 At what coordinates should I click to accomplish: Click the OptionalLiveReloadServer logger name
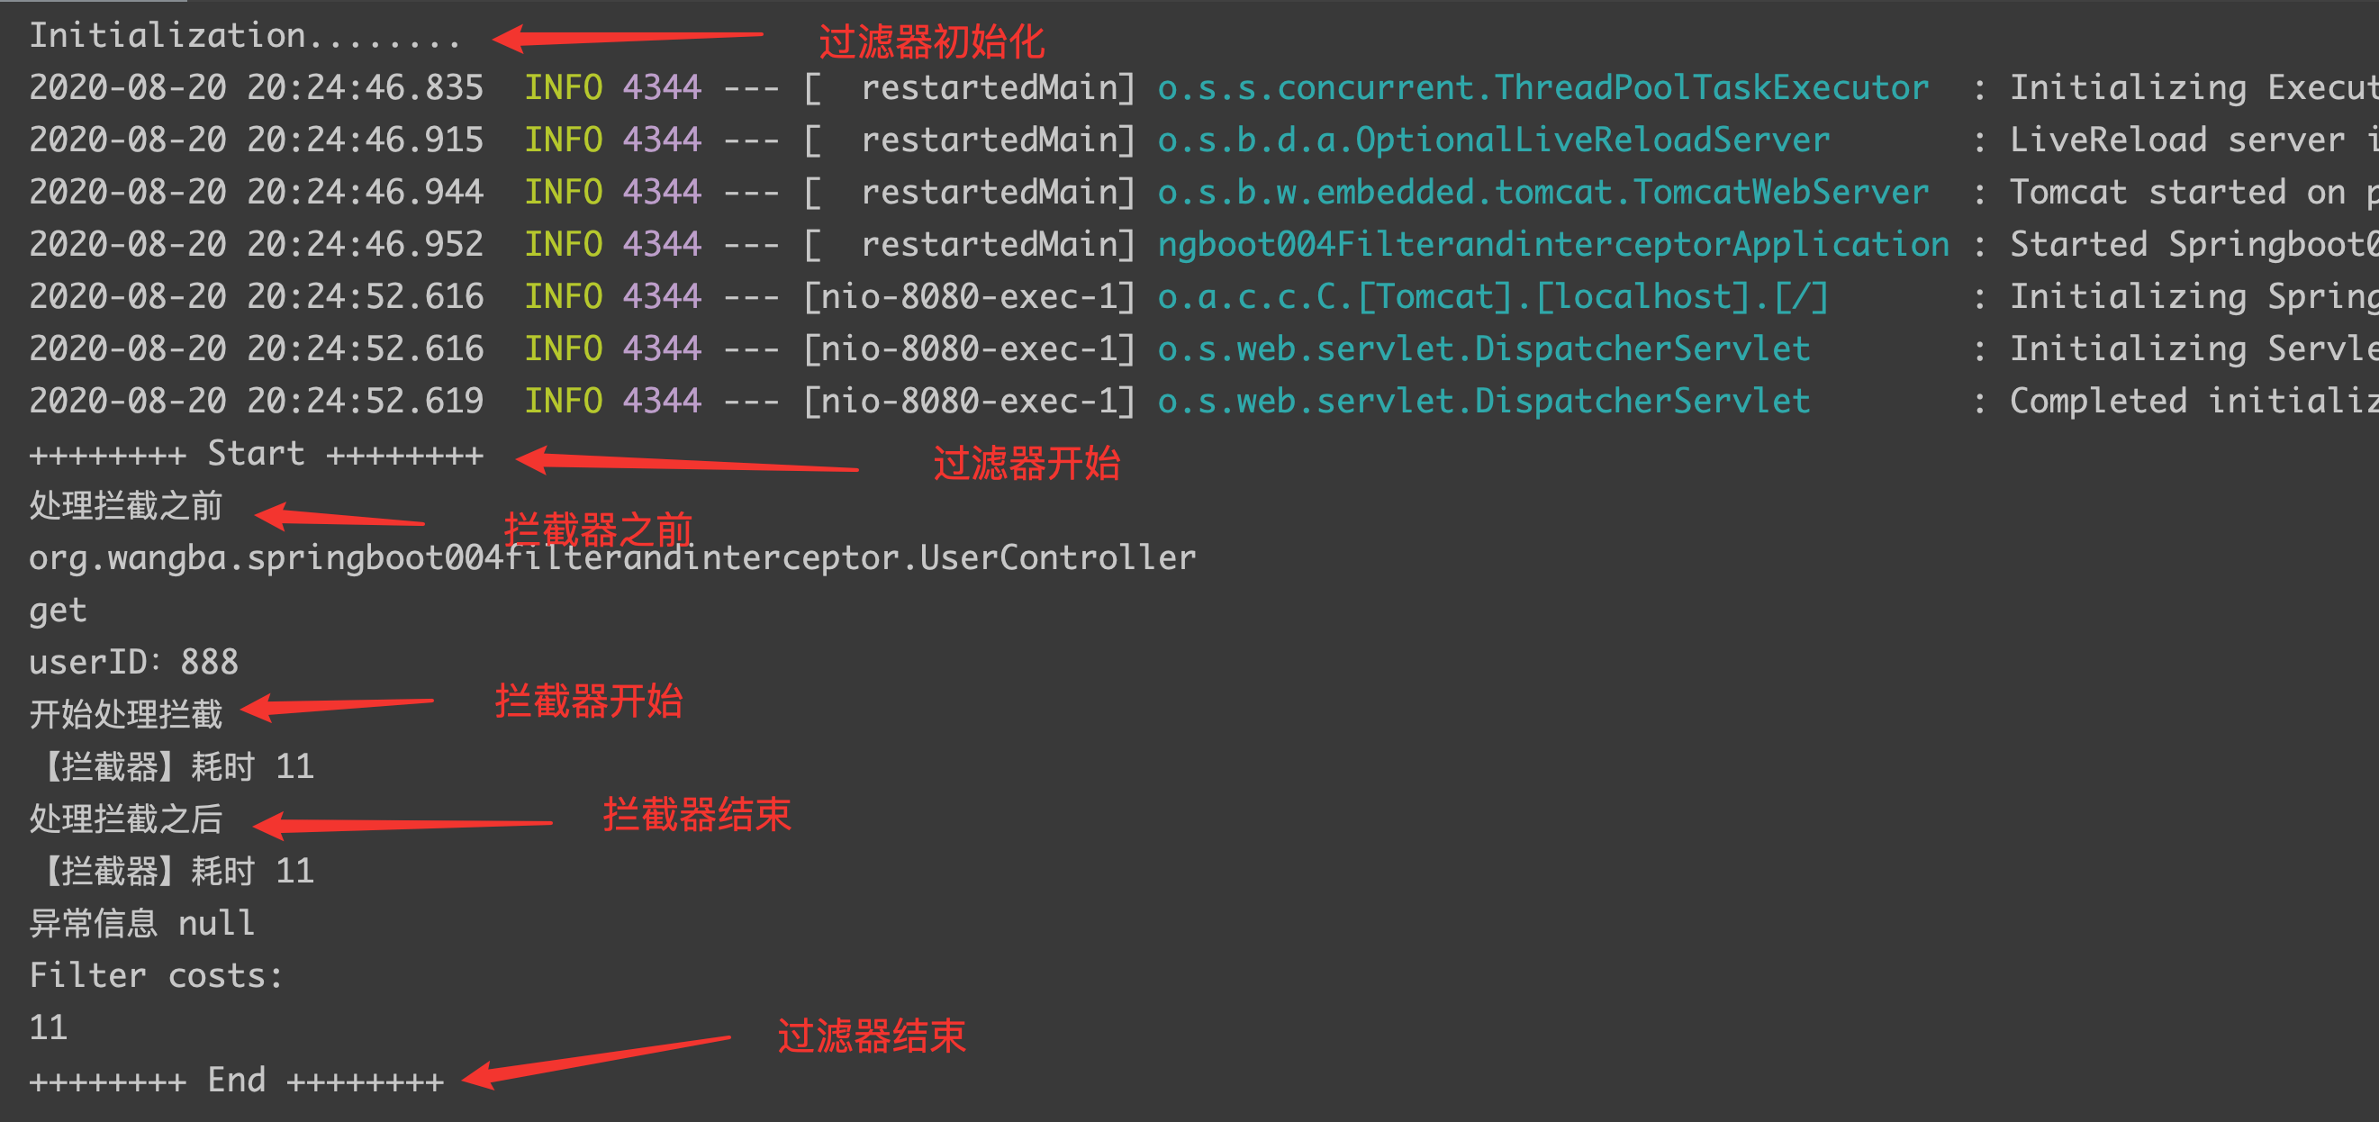tap(1492, 140)
